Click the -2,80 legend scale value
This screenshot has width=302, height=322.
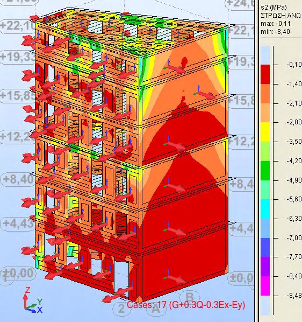pyautogui.click(x=294, y=122)
